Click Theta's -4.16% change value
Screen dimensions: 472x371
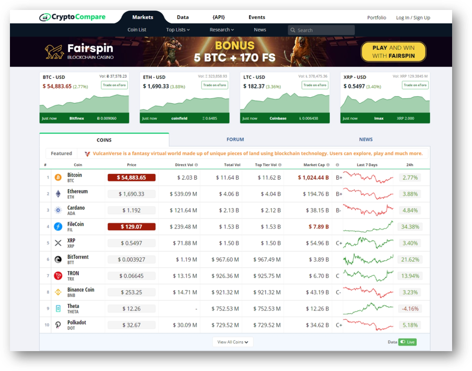pyautogui.click(x=410, y=309)
